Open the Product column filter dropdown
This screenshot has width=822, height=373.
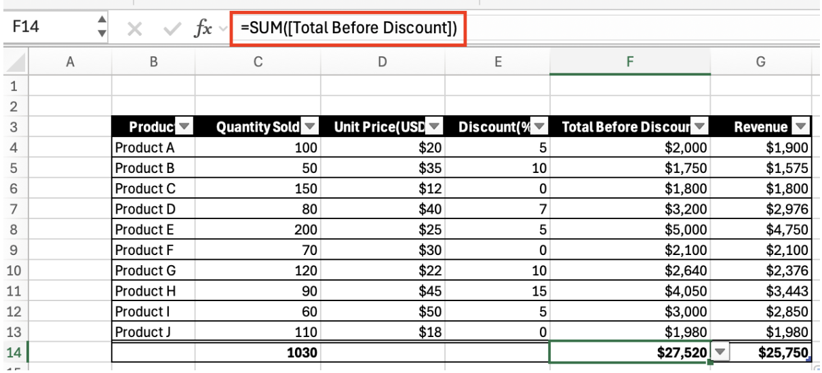click(x=184, y=127)
